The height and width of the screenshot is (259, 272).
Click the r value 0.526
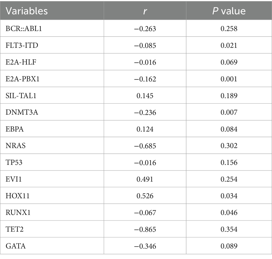[145, 196]
